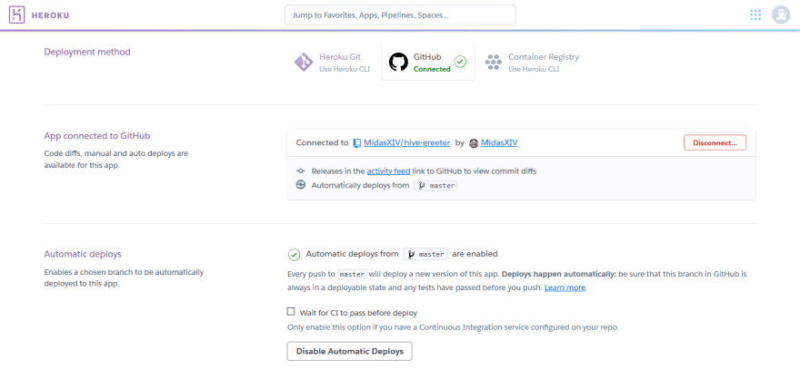The height and width of the screenshot is (370, 800).
Task: Open the user account avatar menu
Action: pyautogui.click(x=781, y=15)
